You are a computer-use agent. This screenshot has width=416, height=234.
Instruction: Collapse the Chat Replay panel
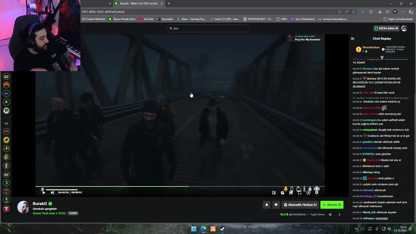click(353, 39)
